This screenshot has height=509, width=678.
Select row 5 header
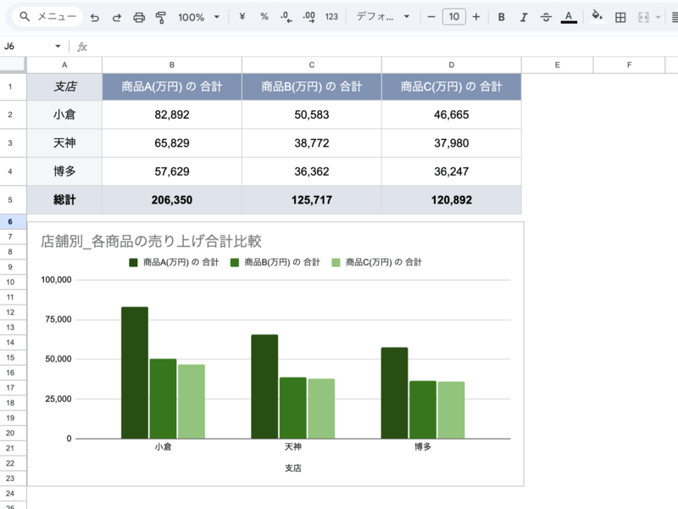(10, 200)
